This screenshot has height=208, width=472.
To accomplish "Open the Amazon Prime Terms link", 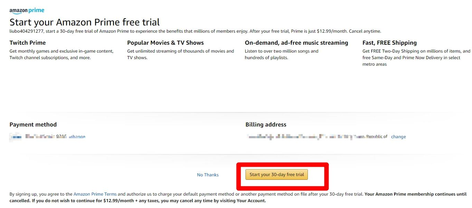I will pyautogui.click(x=95, y=194).
